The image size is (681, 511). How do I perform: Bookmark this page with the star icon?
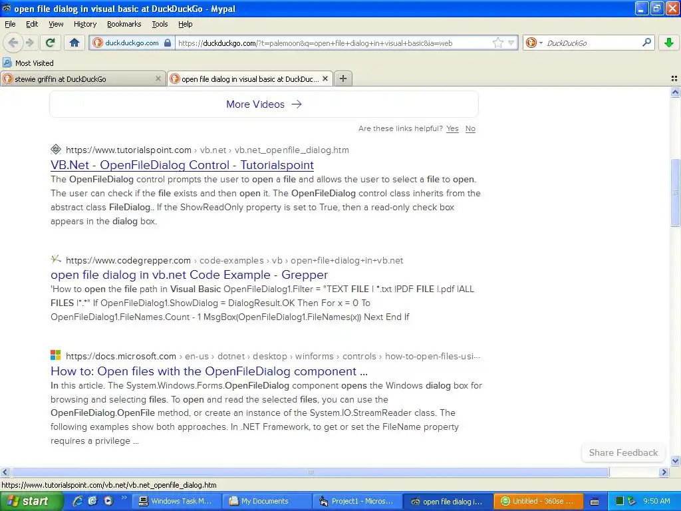(497, 43)
